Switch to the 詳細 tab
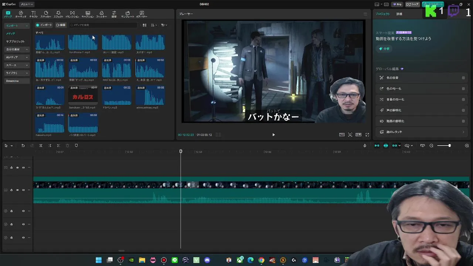Viewport: 473px width, 266px height. 399,14
